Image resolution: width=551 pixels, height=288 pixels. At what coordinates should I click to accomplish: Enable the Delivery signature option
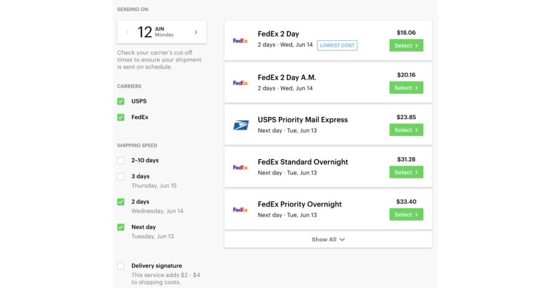[x=121, y=266]
